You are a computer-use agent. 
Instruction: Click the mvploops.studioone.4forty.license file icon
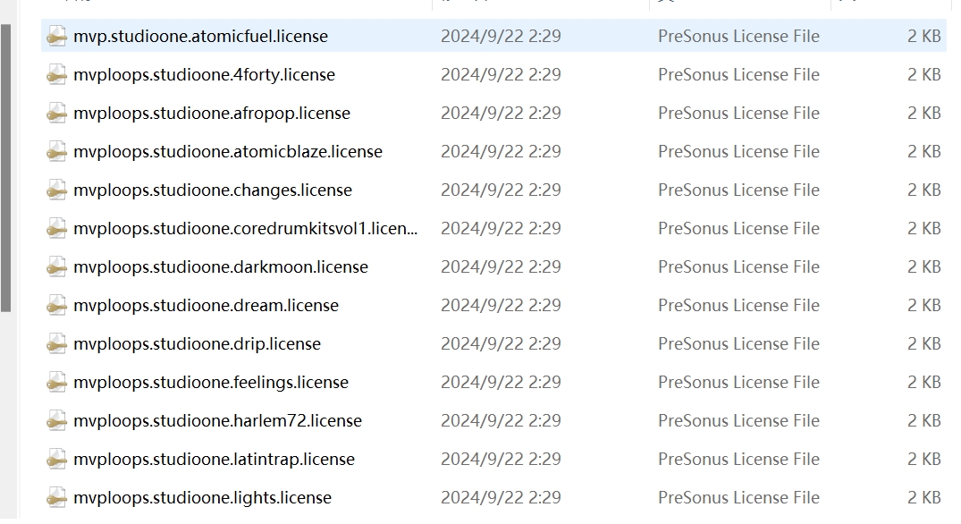pos(57,75)
